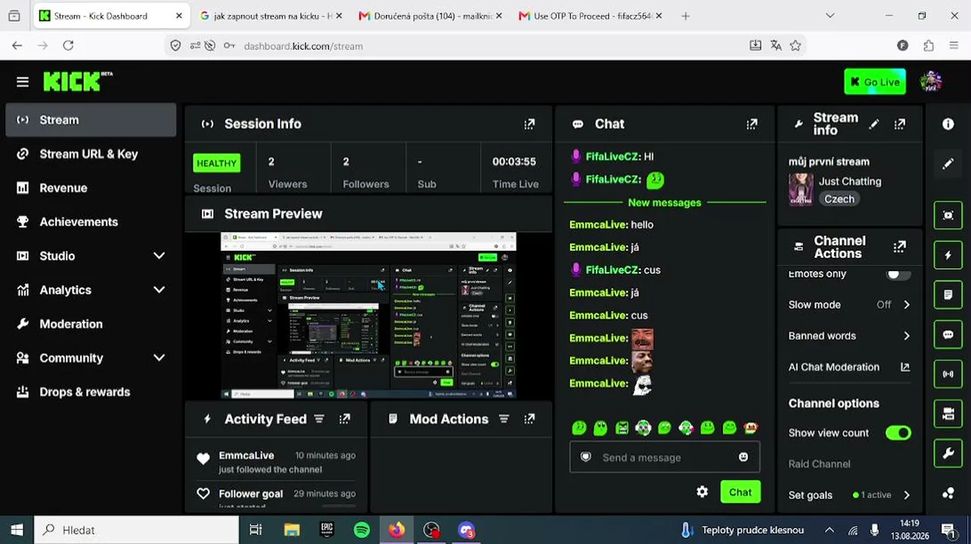Open the profile avatar menu
This screenshot has height=544, width=971.
[931, 82]
